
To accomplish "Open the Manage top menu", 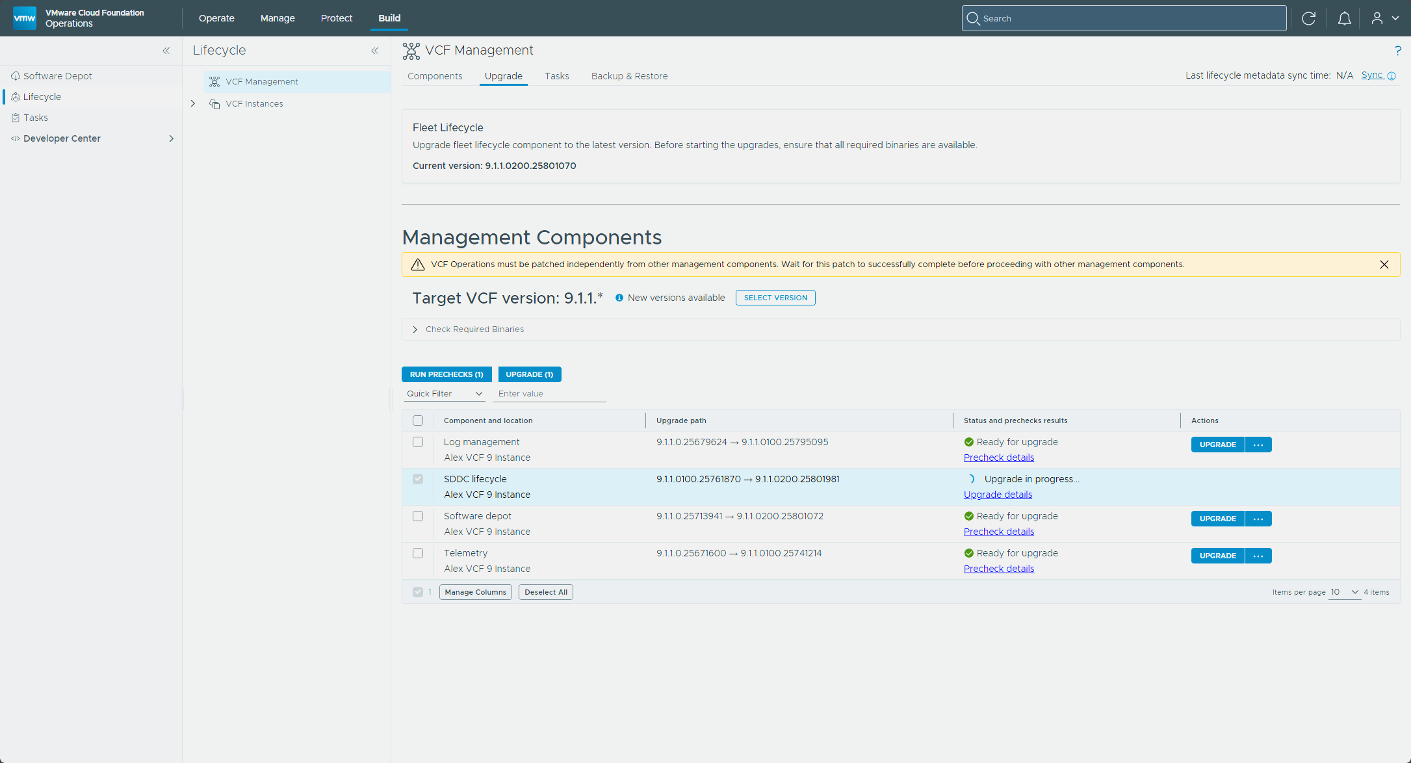I will pos(278,18).
